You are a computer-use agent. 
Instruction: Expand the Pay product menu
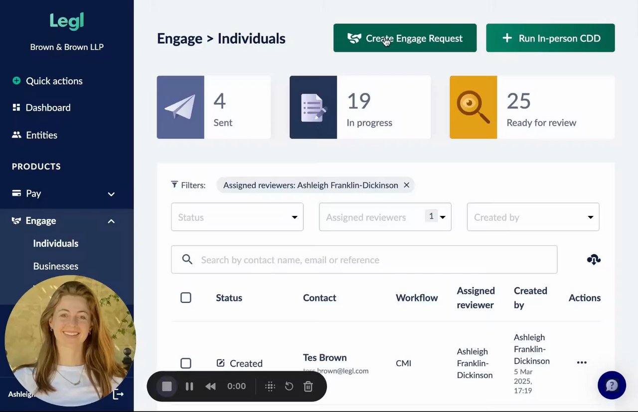click(111, 194)
